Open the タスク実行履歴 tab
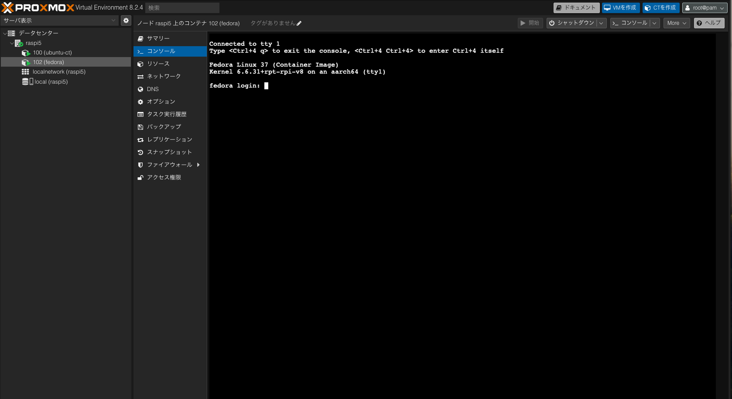This screenshot has height=399, width=732. coord(170,115)
